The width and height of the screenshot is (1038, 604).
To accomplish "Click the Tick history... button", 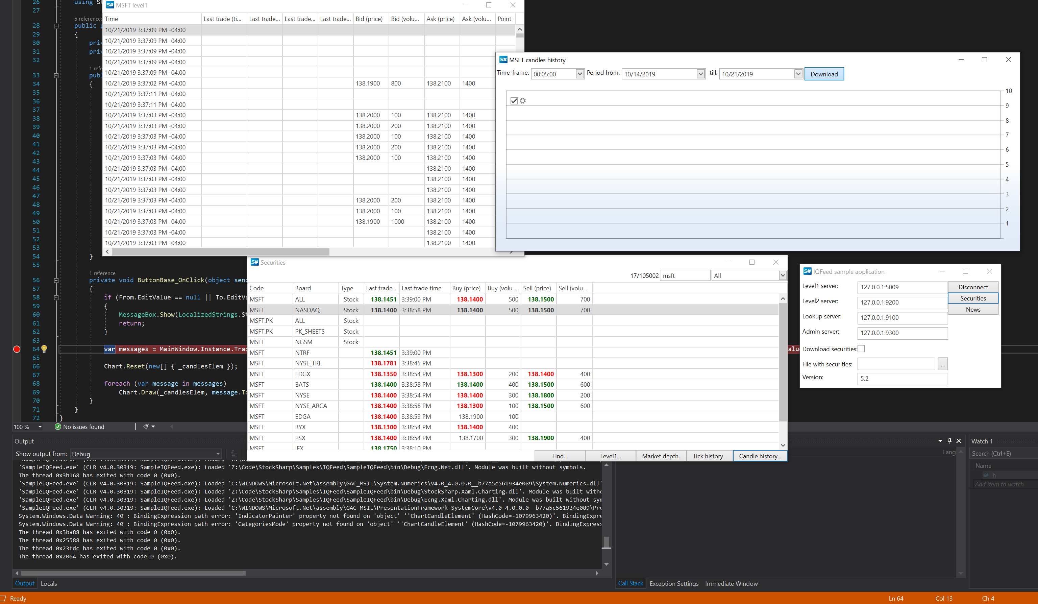I will click(710, 456).
